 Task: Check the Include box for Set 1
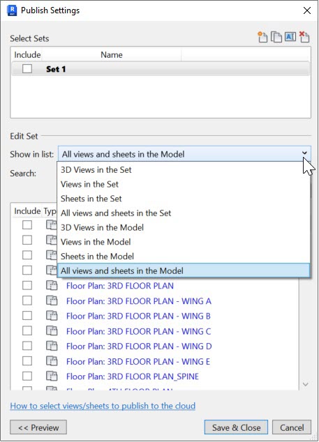pyautogui.click(x=27, y=68)
